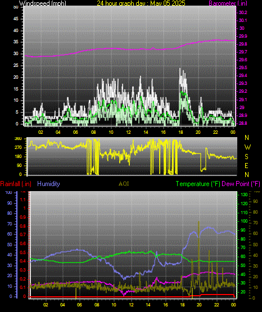
Task: Click the "S" compass direction label
Action: coord(246,157)
